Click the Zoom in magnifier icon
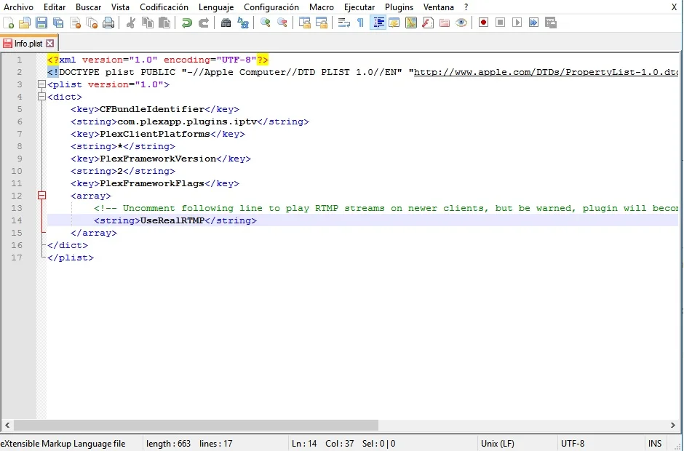Image resolution: width=684 pixels, height=451 pixels. (x=266, y=23)
